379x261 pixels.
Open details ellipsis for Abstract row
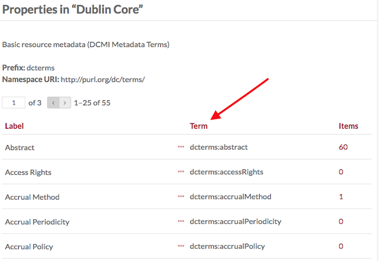(181, 147)
